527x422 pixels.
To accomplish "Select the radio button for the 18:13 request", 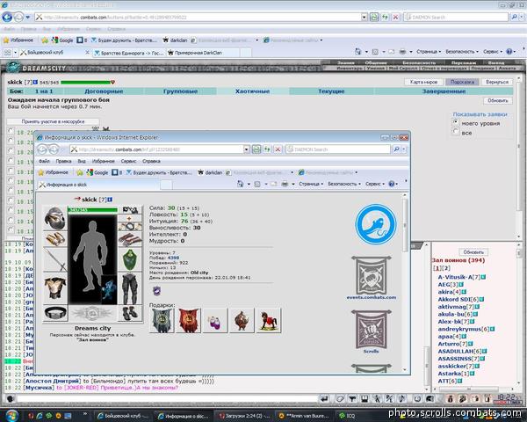I will (x=11, y=229).
